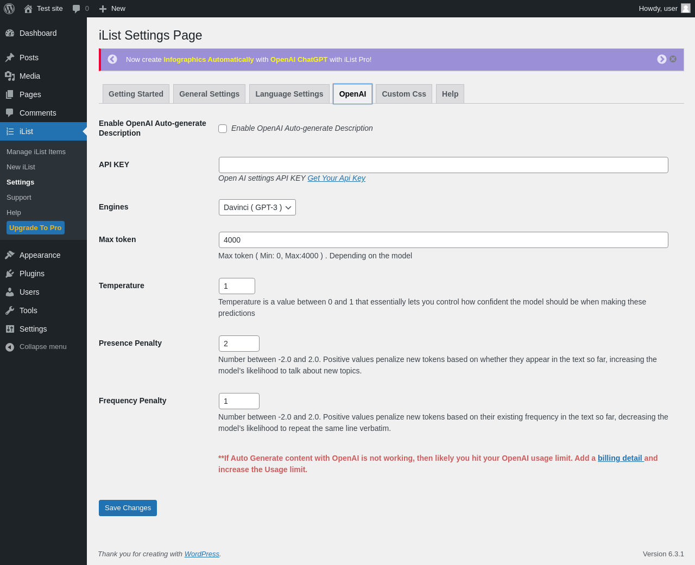Click the Collapse menu arrow icon

click(x=10, y=347)
